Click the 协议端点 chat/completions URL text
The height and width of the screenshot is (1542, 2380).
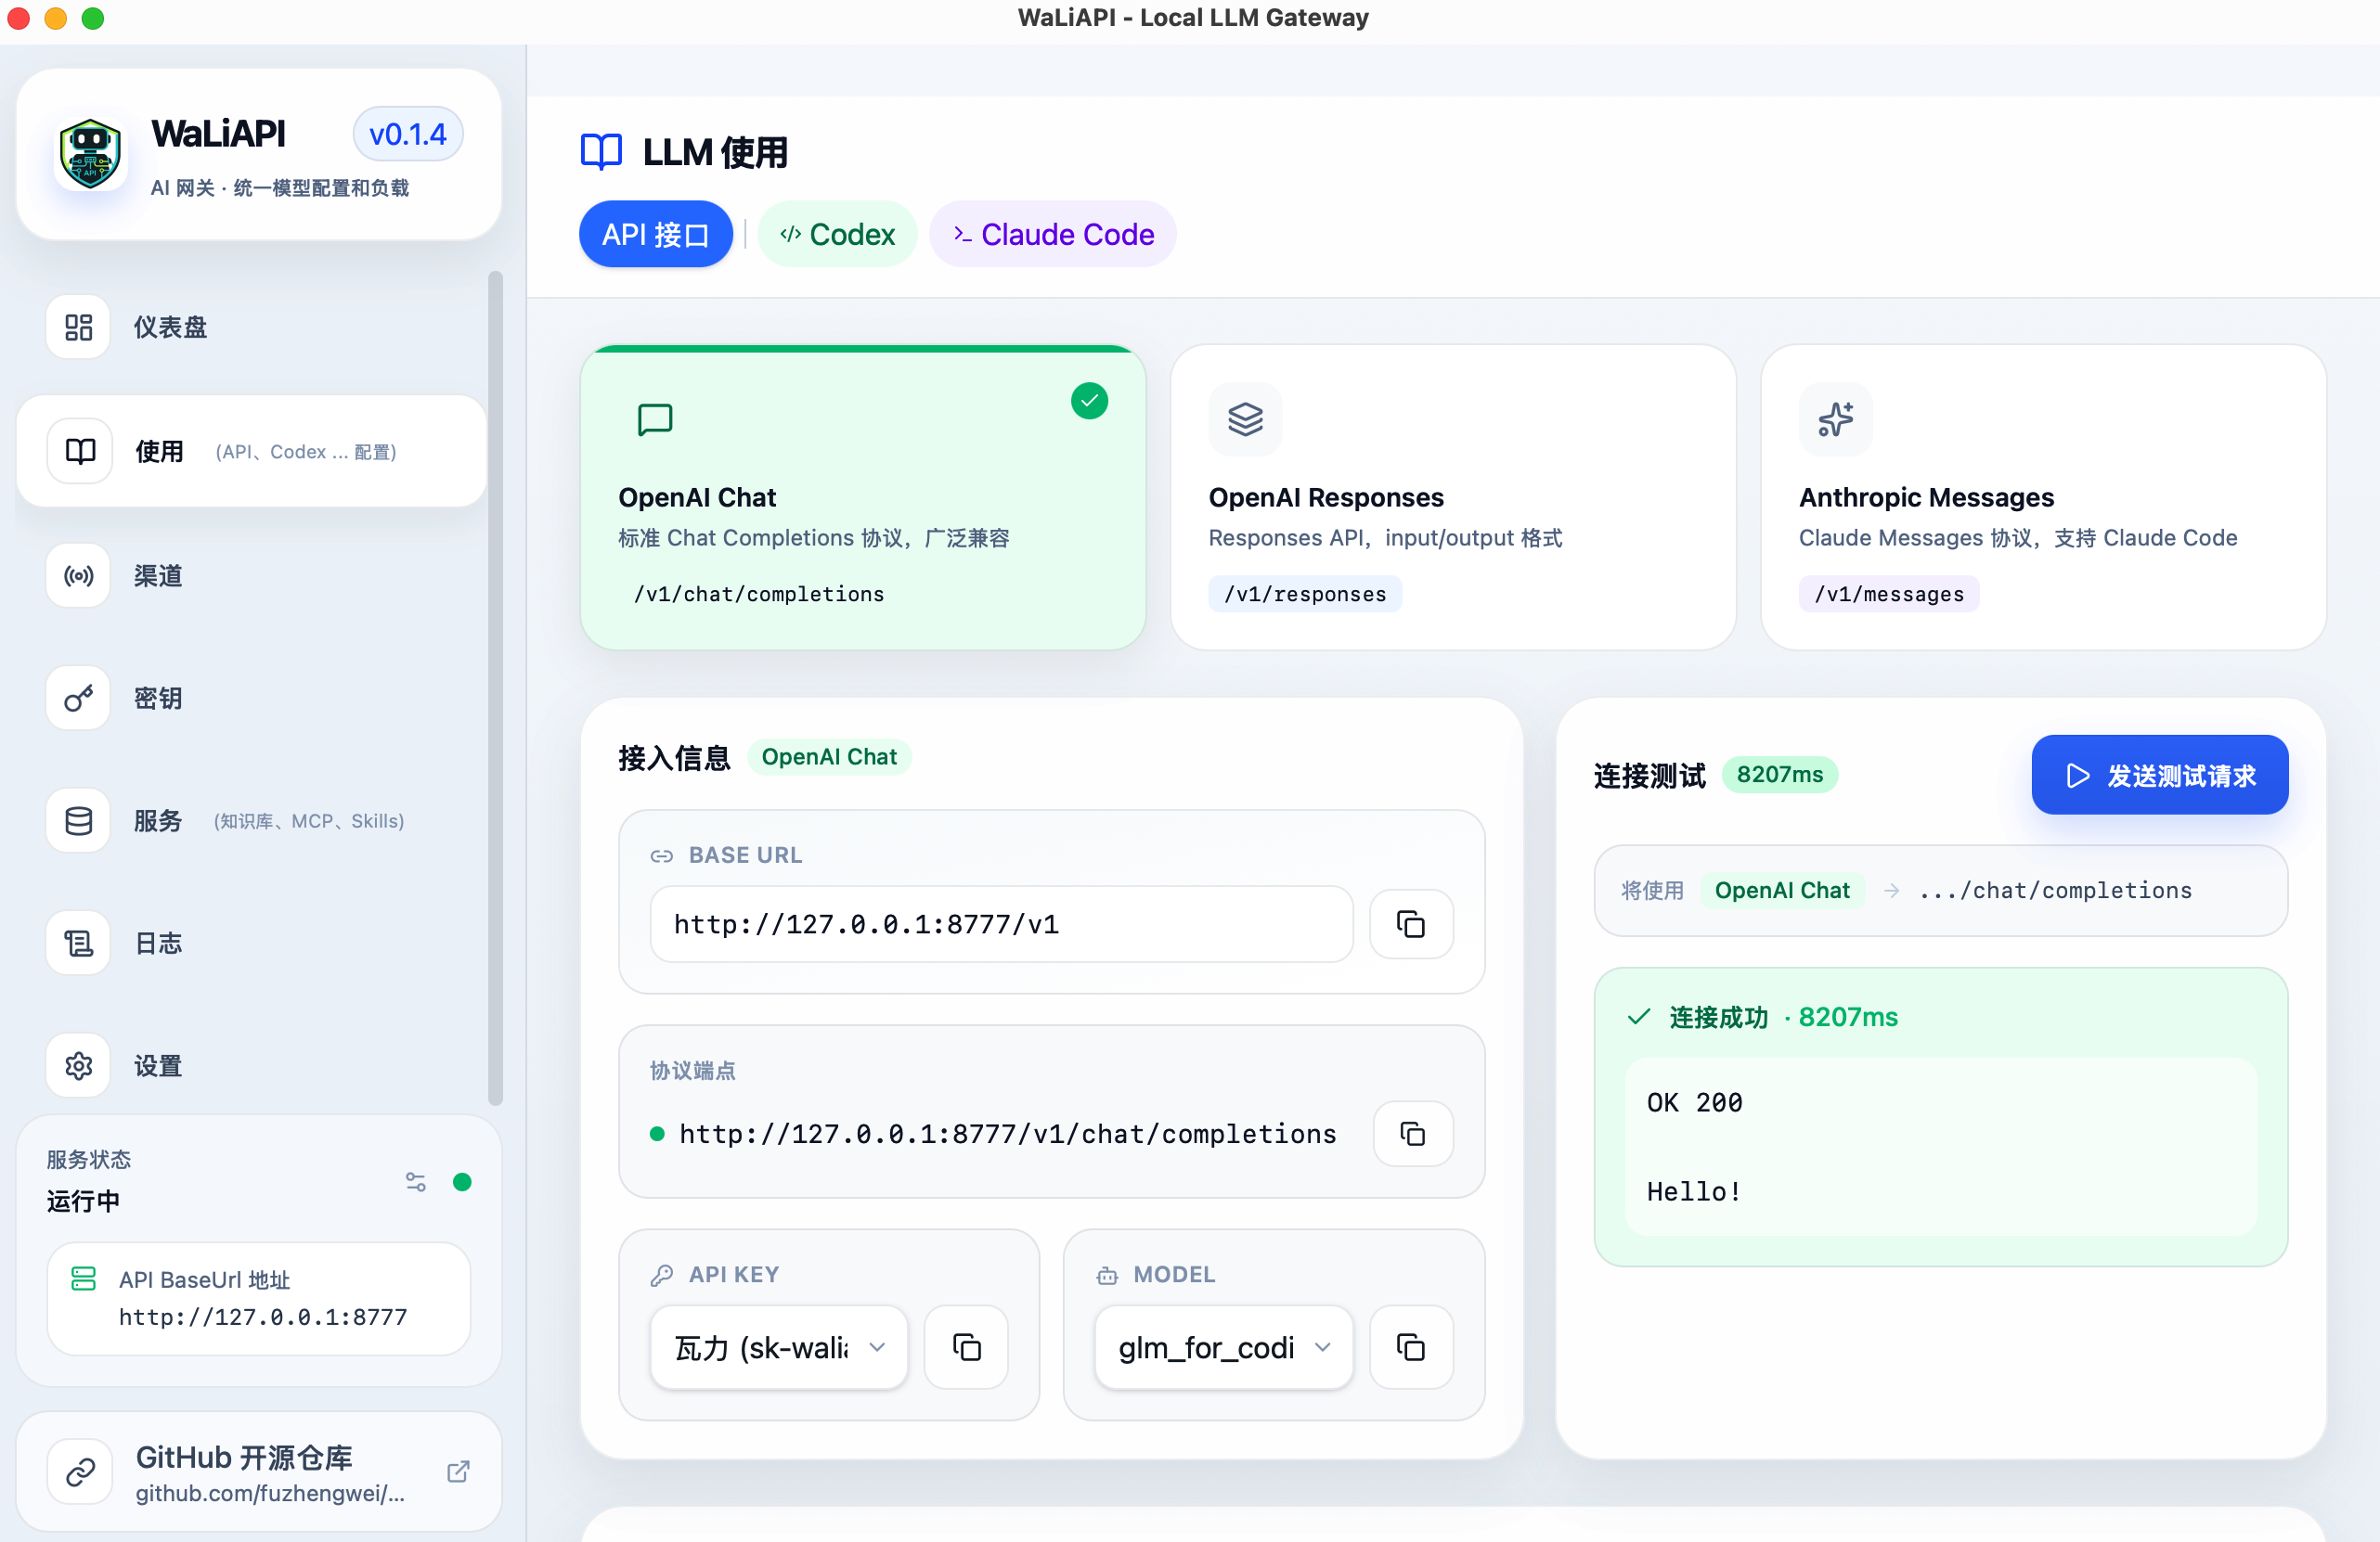click(1007, 1135)
